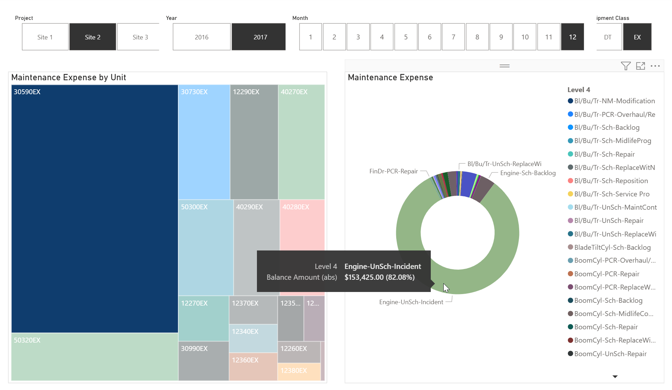Enable the DT equipment class slicer
The image size is (672, 390).
(608, 37)
